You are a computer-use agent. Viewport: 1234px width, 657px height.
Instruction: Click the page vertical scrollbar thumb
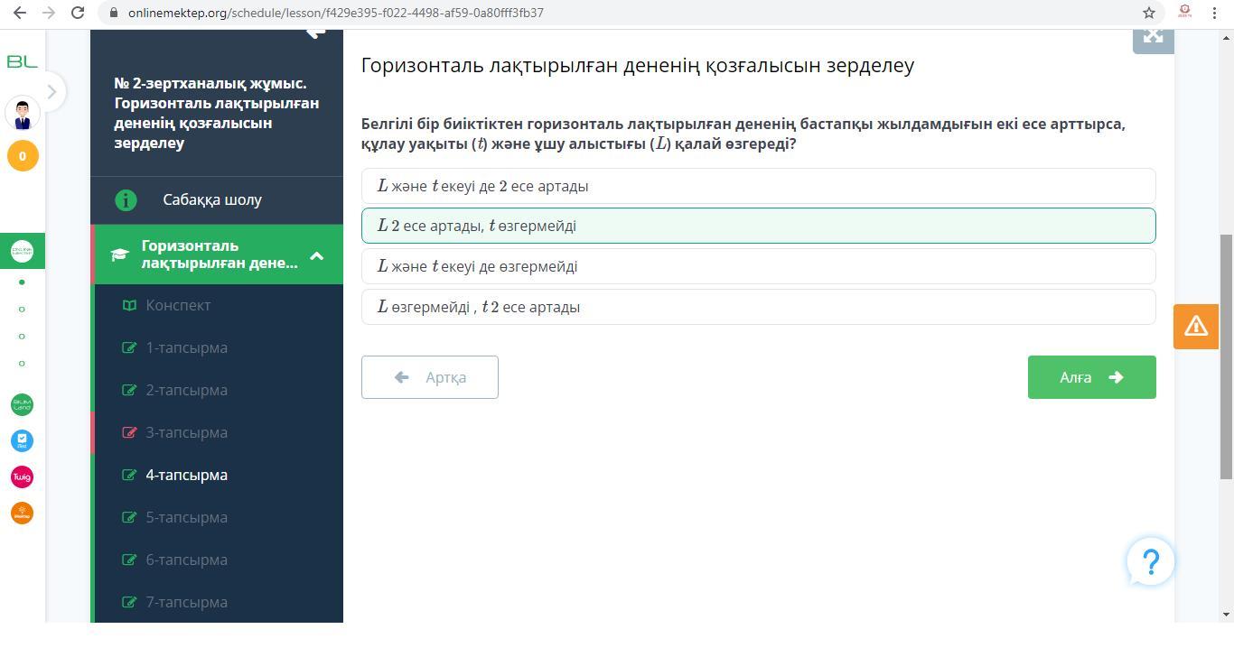[1227, 356]
